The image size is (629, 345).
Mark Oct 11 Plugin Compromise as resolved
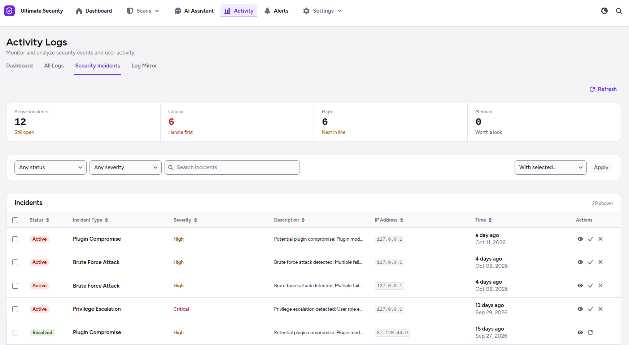point(590,239)
